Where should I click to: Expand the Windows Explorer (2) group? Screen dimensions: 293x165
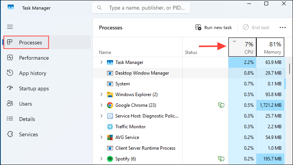(x=102, y=95)
